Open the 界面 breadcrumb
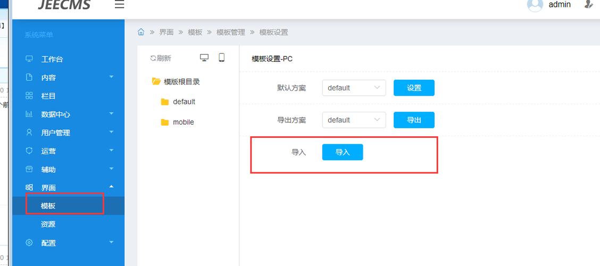 [x=166, y=32]
